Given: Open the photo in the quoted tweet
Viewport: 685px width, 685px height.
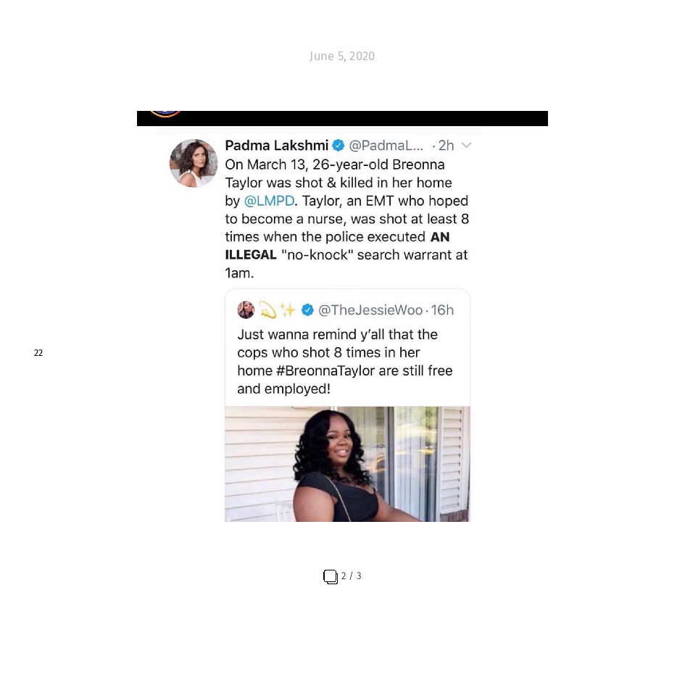Looking at the screenshot, I should coord(347,464).
